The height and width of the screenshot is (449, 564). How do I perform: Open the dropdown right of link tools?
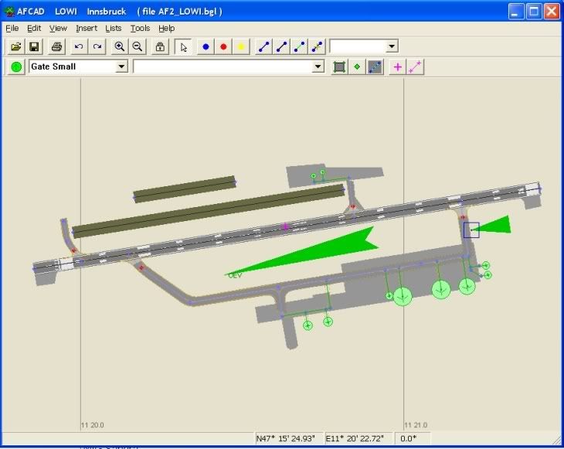pyautogui.click(x=392, y=46)
